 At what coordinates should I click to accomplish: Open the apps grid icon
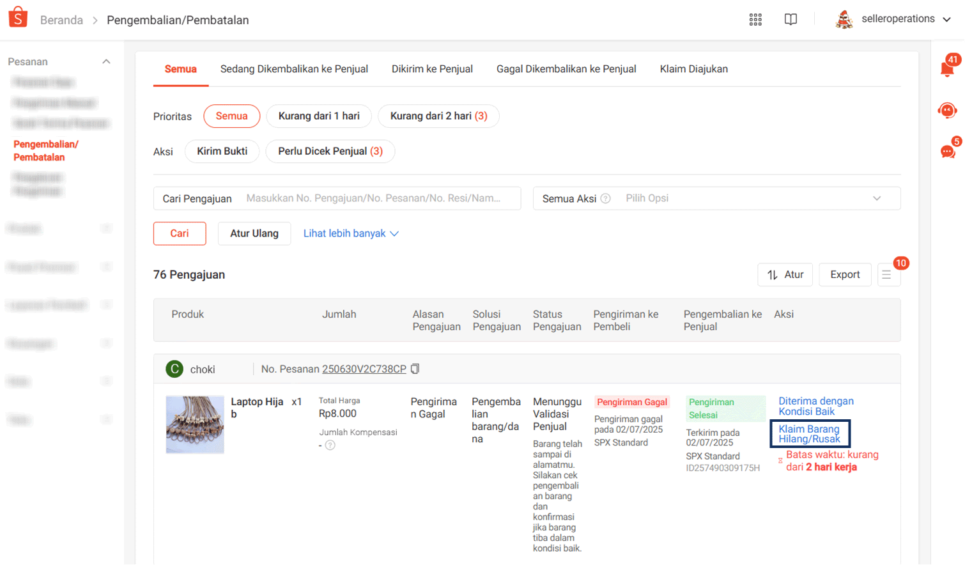pos(755,20)
